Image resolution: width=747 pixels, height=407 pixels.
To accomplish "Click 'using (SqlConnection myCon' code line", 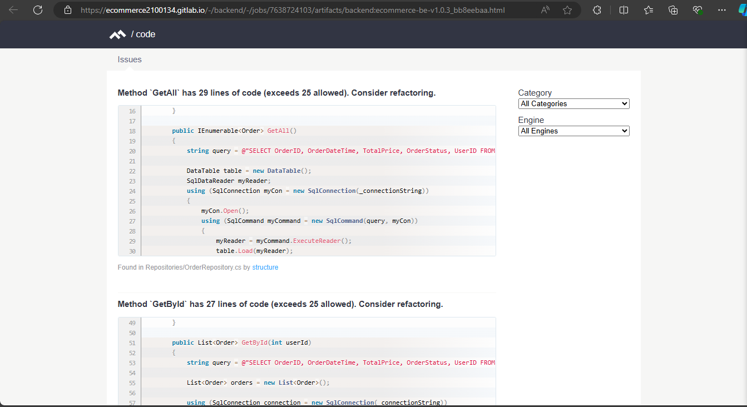I will click(308, 191).
